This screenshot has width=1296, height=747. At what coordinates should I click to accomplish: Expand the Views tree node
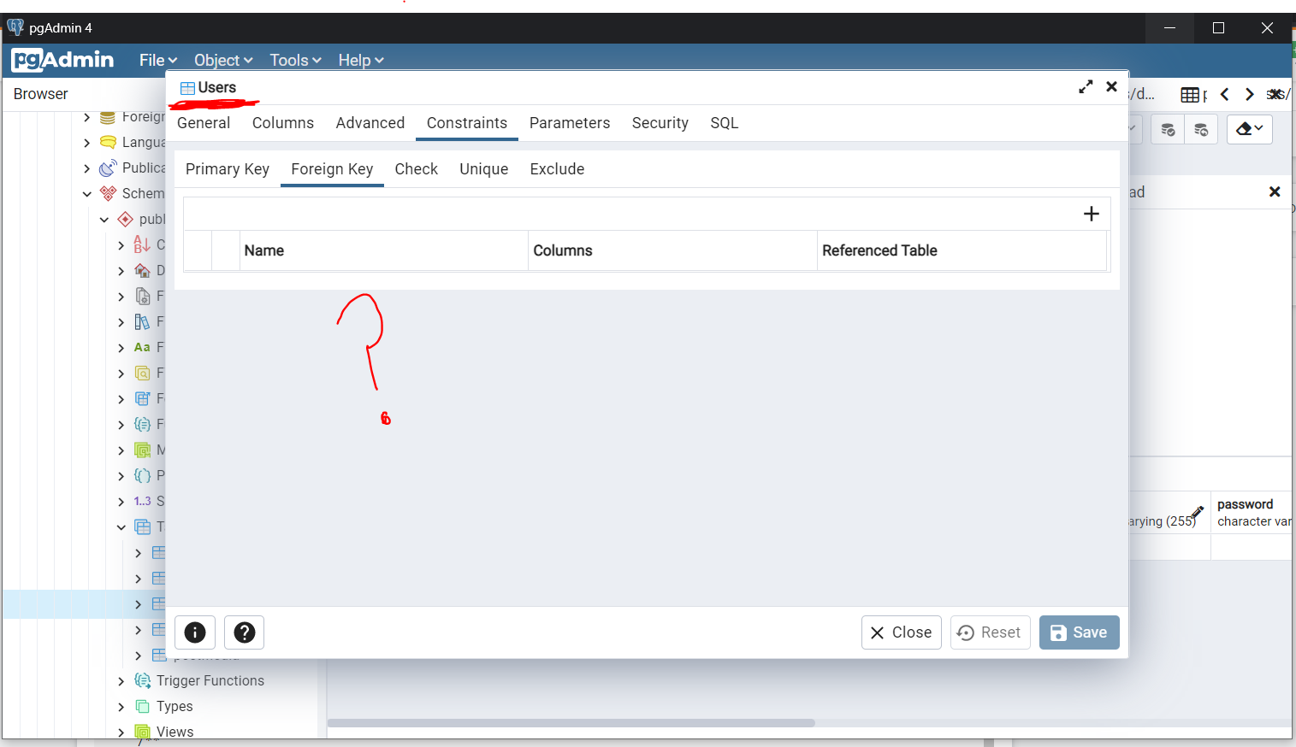pos(121,732)
